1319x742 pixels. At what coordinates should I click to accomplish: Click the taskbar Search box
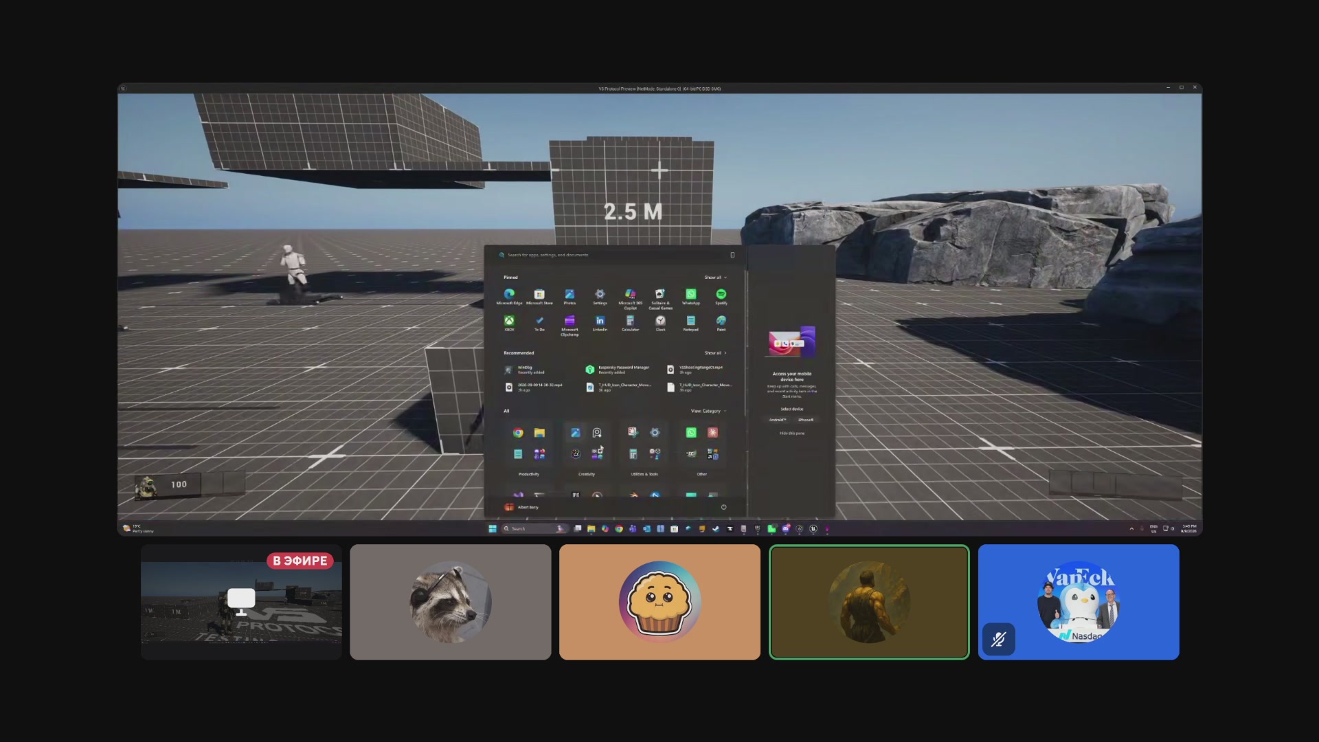[535, 529]
